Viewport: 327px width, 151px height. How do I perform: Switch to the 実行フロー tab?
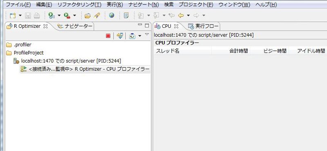[x=204, y=26]
